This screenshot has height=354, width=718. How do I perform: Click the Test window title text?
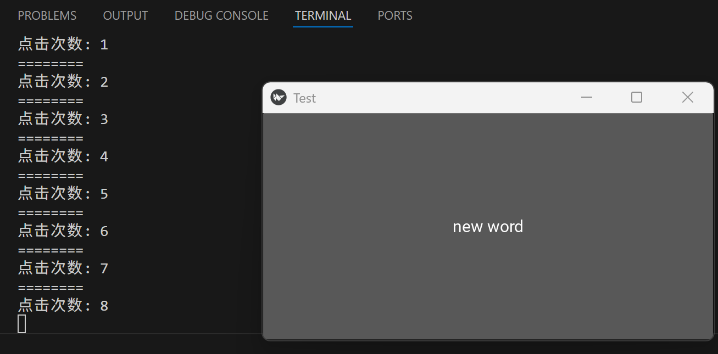pyautogui.click(x=304, y=98)
